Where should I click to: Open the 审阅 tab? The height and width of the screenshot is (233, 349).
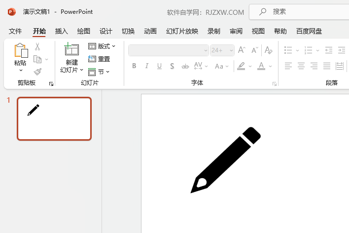point(236,31)
